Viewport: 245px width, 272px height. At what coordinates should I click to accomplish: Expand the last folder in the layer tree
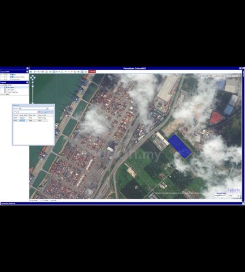[1, 94]
